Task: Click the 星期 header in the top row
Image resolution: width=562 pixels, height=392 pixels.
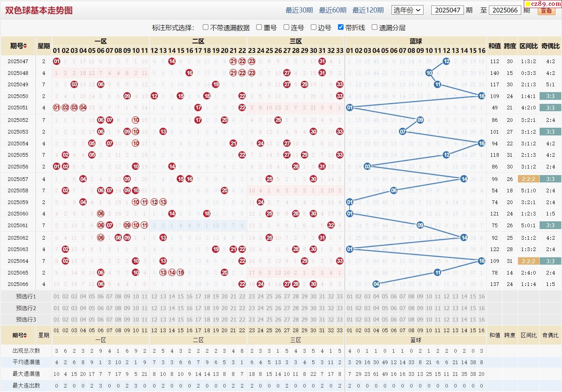Action: [x=44, y=46]
